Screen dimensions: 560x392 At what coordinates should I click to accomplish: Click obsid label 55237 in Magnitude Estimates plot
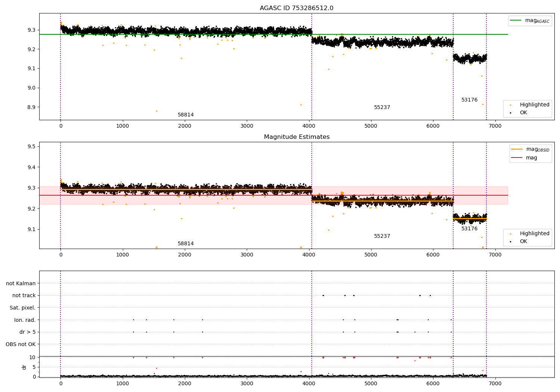[x=382, y=236]
